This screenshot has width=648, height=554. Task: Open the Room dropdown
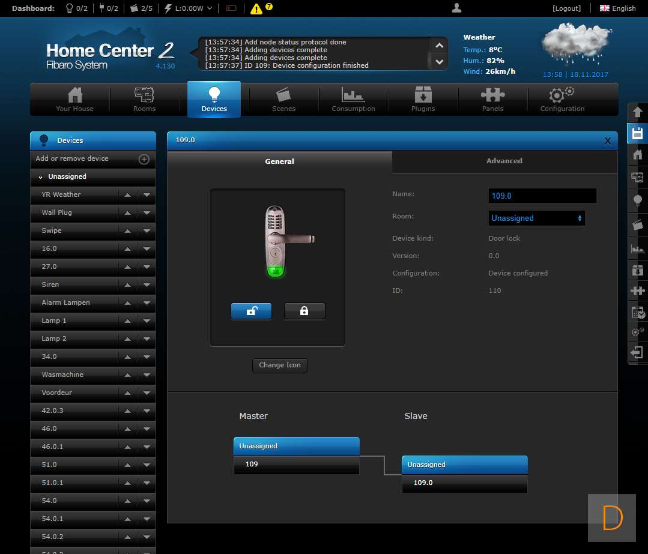[536, 218]
